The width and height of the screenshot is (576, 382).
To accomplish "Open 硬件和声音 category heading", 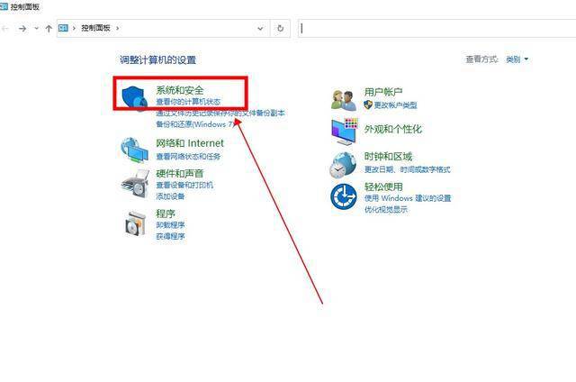I will click(180, 173).
